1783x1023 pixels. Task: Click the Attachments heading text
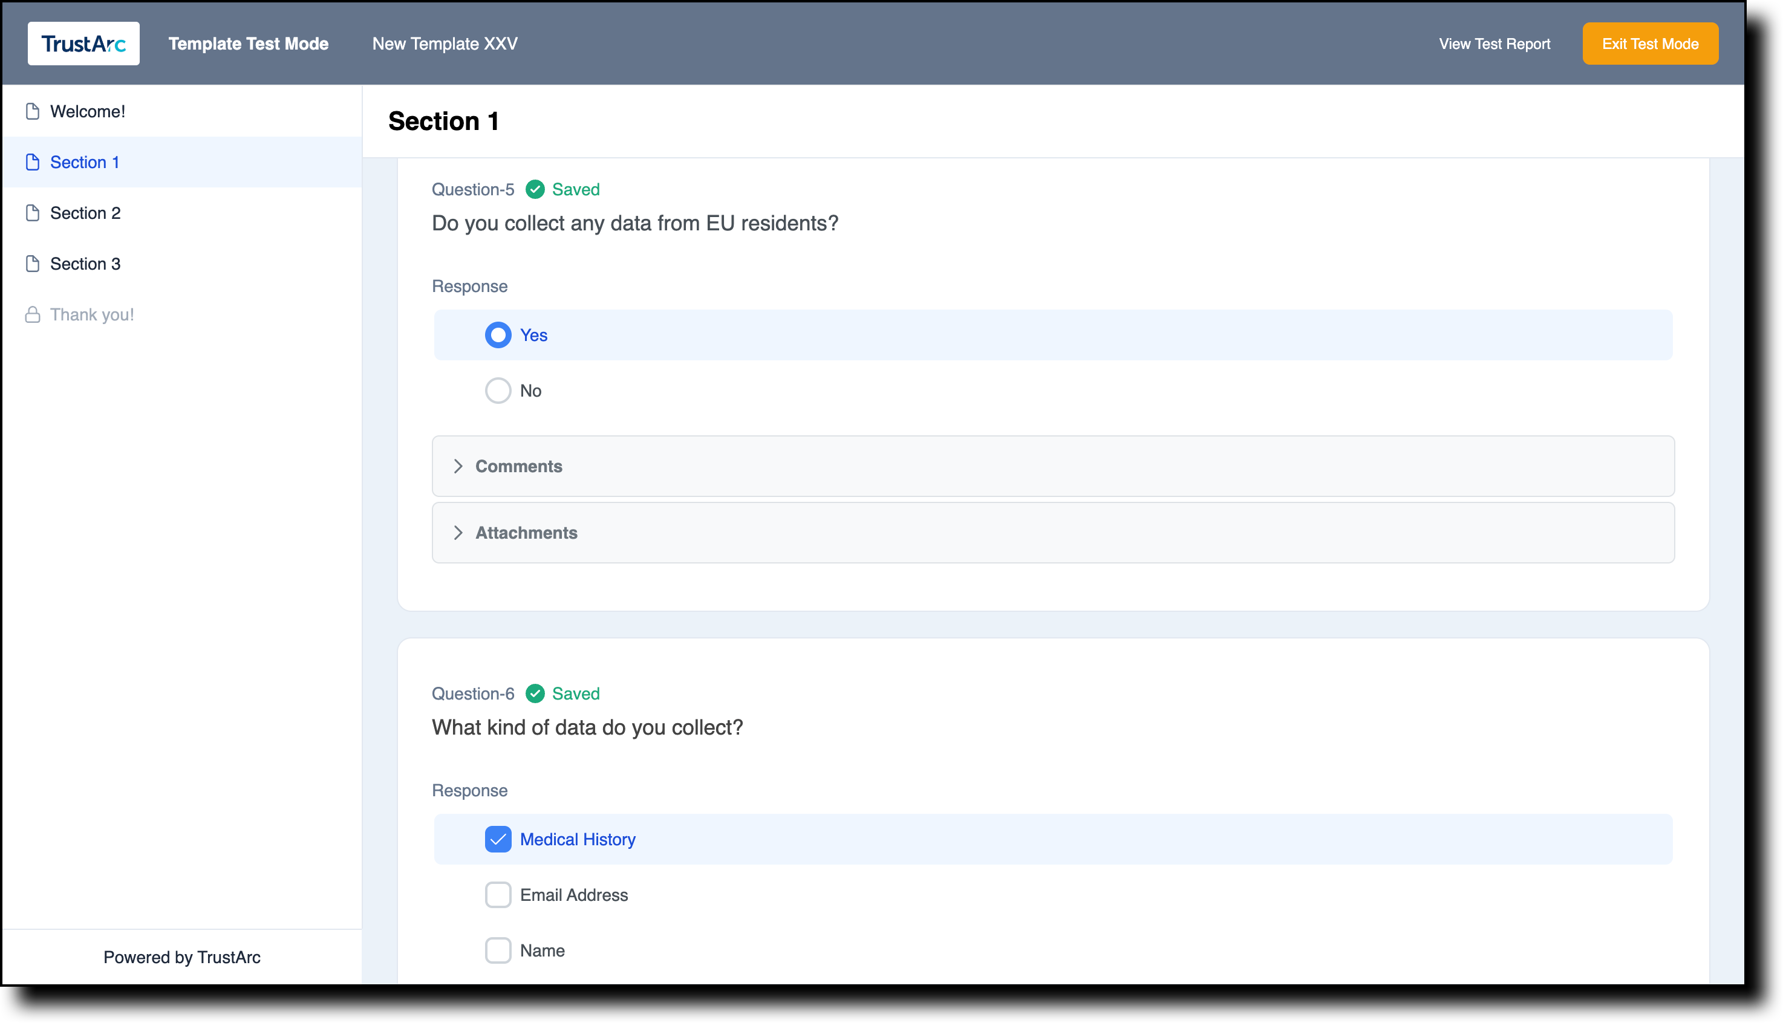pos(526,533)
